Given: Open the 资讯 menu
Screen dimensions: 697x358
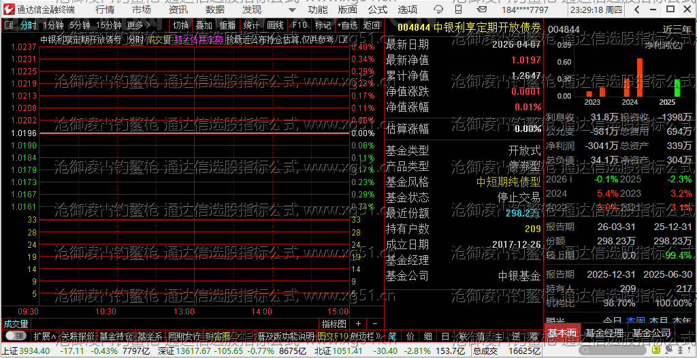Looking at the screenshot, I should pos(178,10).
